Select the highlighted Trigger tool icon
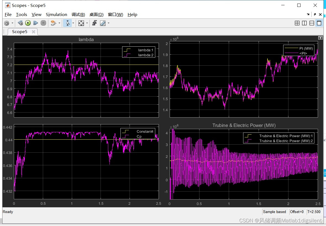The width and height of the screenshot is (326, 226). coord(68,23)
